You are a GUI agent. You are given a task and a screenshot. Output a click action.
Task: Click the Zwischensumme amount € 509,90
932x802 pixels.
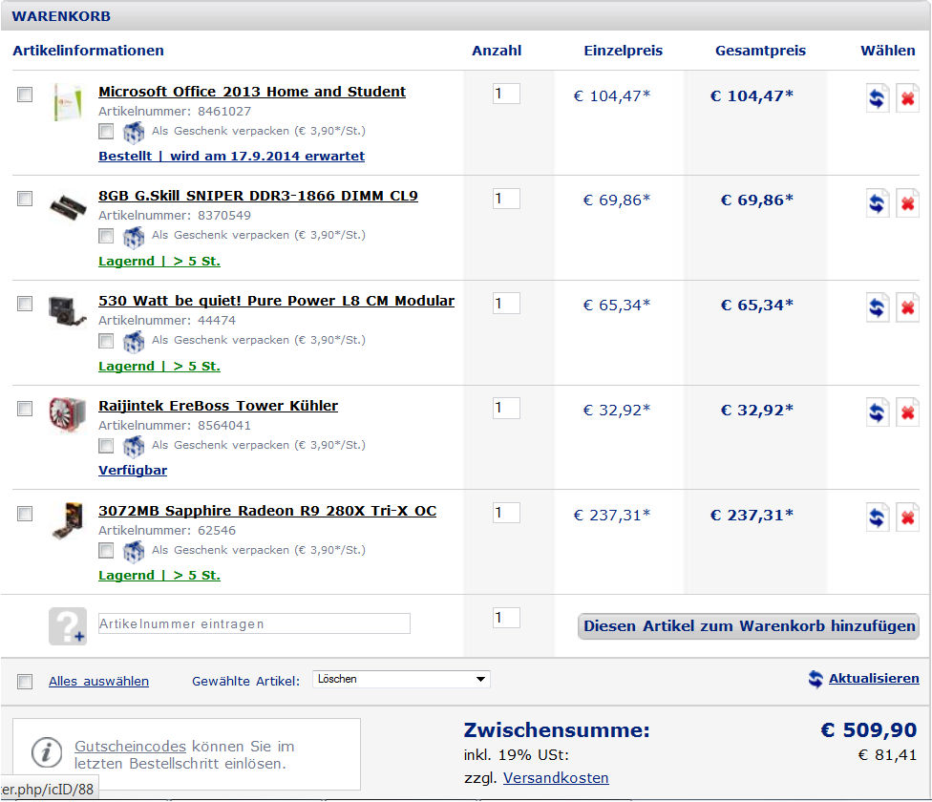point(869,730)
